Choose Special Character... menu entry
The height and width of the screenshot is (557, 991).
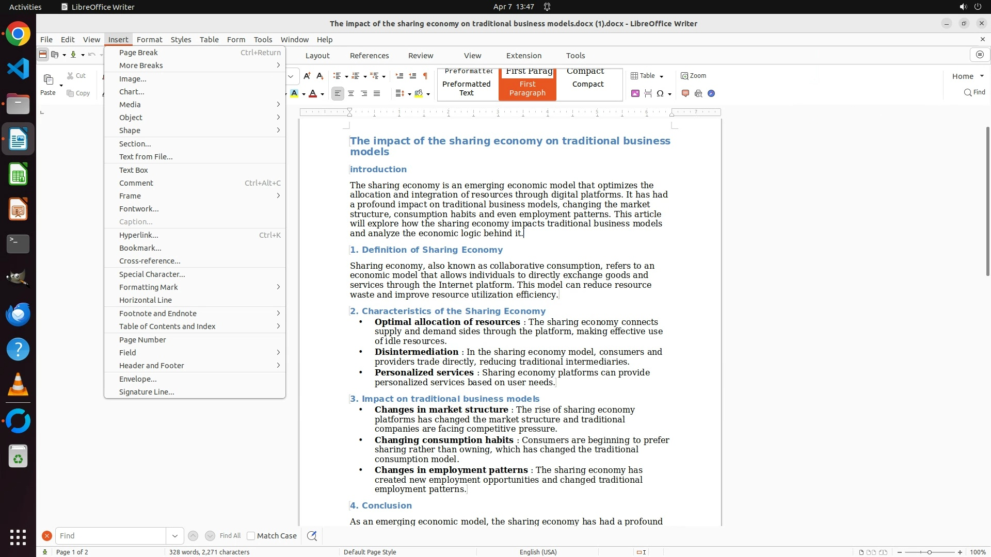pyautogui.click(x=152, y=274)
